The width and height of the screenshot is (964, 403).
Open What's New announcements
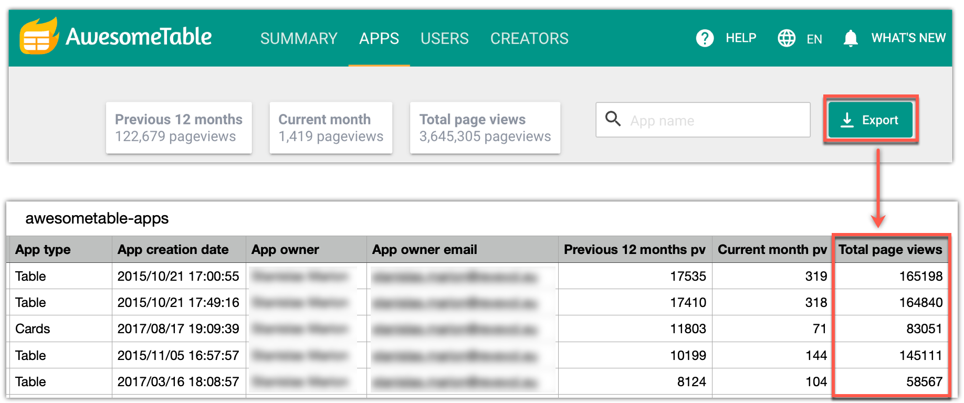tap(908, 38)
